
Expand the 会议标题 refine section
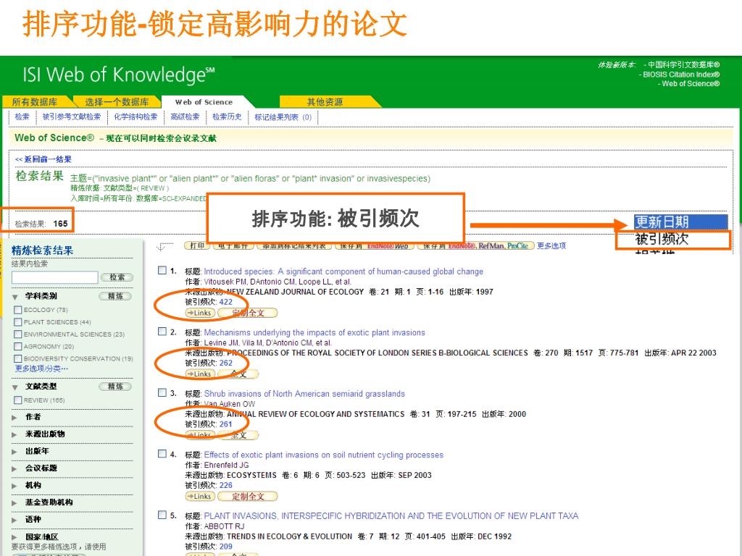[14, 468]
